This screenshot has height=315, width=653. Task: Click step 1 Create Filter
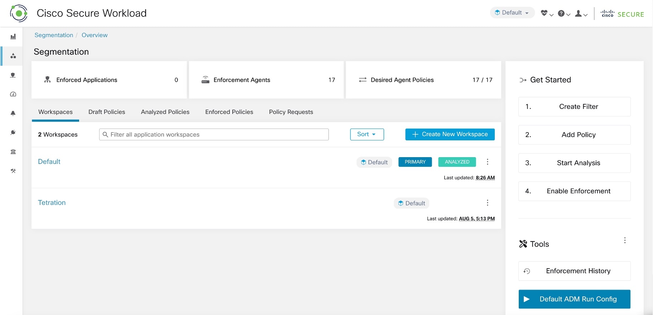click(x=574, y=106)
